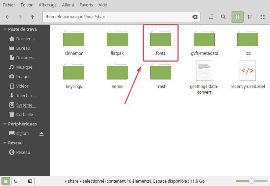Open the Favoris menu
Screen dimensions: 270x186
[87, 5]
